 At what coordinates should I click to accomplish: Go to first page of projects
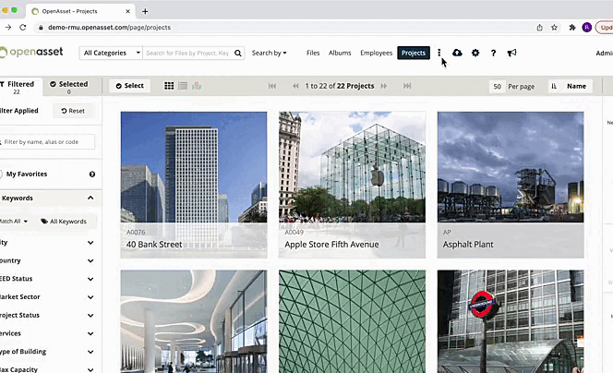[x=272, y=86]
